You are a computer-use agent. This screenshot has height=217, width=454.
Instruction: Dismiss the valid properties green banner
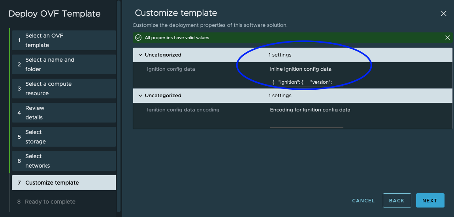447,38
